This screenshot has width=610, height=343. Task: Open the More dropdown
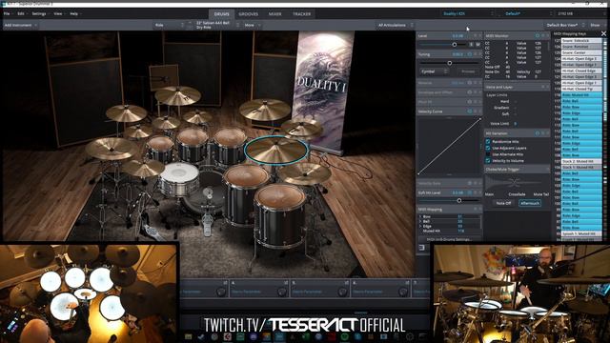click(x=253, y=25)
